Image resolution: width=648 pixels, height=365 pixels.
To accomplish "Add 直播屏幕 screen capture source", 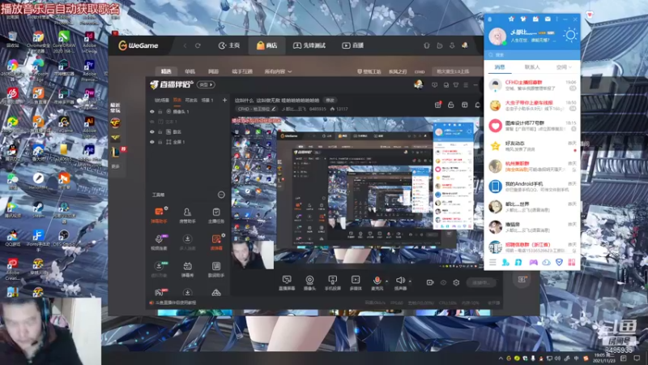I will [x=287, y=283].
